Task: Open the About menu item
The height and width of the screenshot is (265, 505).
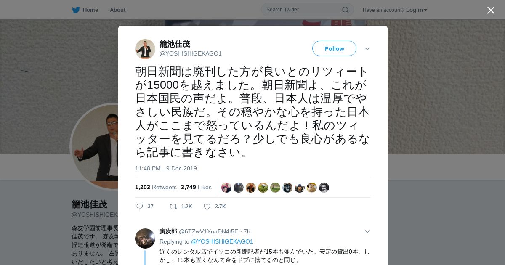Action: [117, 10]
